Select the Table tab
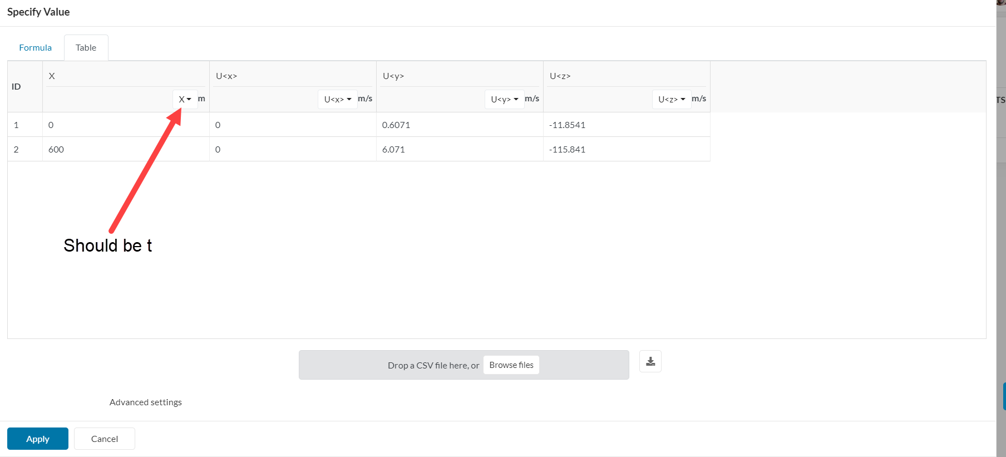 click(86, 48)
